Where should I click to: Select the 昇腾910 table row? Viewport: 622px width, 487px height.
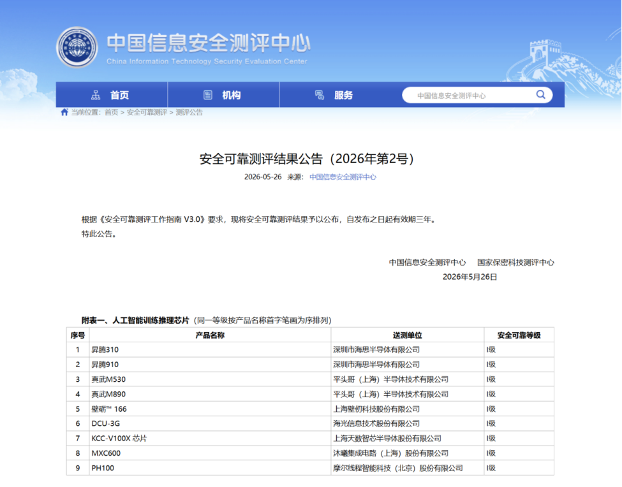click(310, 365)
